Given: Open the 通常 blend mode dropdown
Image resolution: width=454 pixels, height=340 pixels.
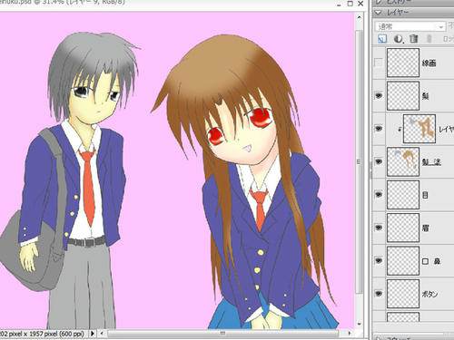Looking at the screenshot, I should (410, 26).
